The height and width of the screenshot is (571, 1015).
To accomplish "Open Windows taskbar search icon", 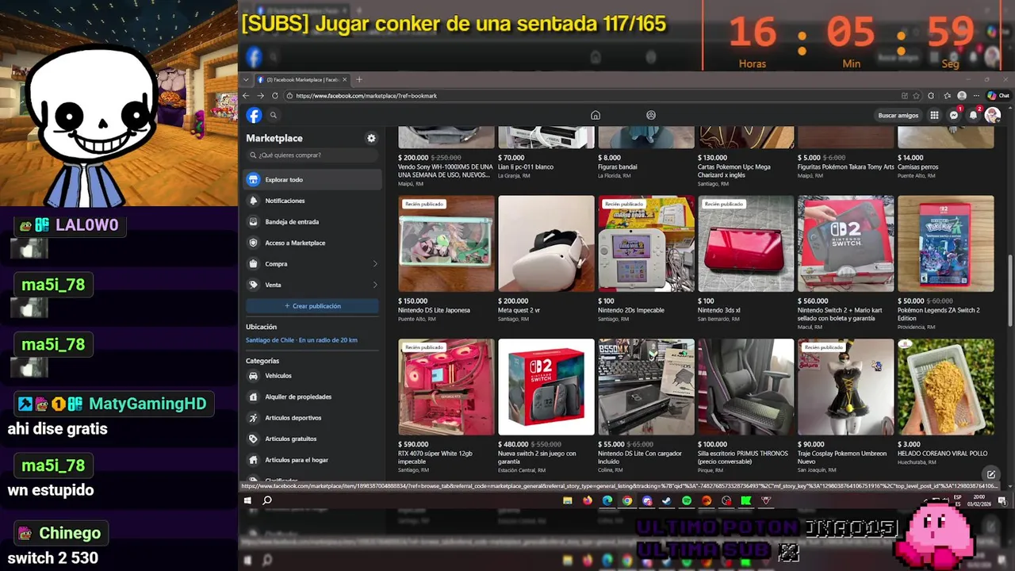I will coord(267,500).
